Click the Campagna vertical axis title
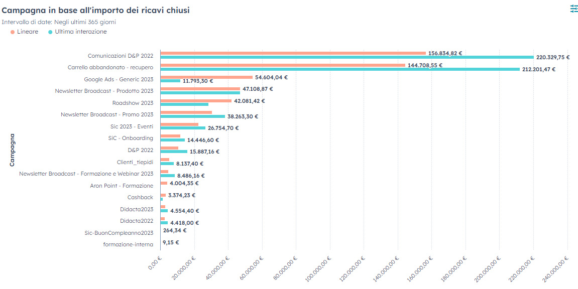The width and height of the screenshot is (578, 289). click(12, 149)
